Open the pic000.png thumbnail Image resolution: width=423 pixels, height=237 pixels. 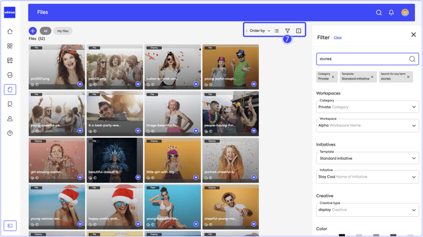pyautogui.click(x=114, y=67)
